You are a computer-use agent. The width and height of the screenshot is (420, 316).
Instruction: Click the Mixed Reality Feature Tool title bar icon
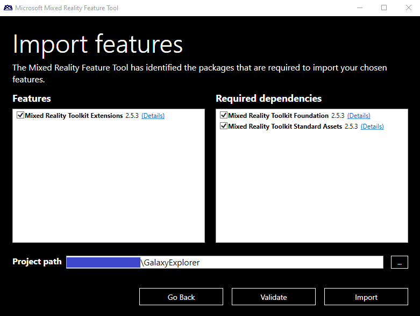click(x=8, y=8)
